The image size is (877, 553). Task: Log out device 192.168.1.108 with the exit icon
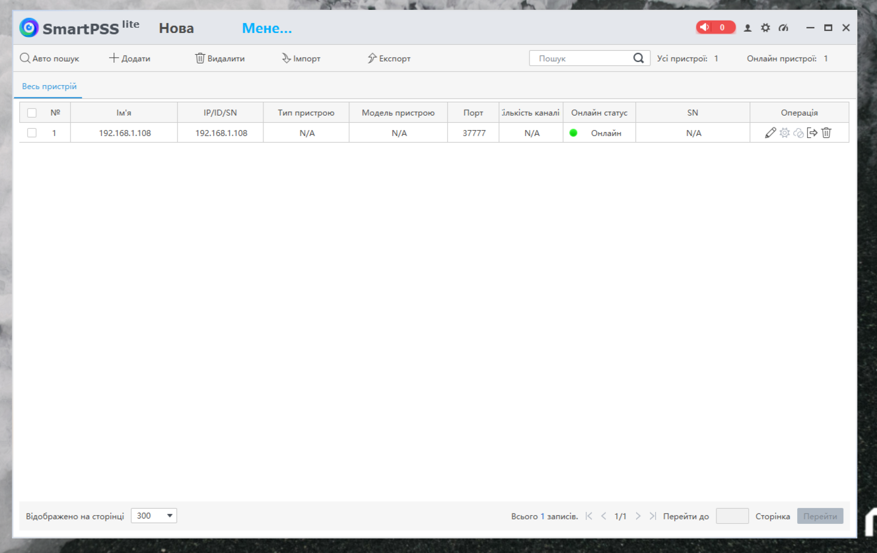coord(812,133)
